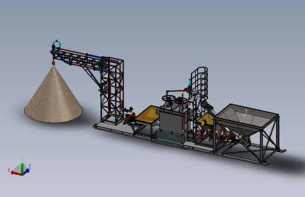Select the left handwheel on the tank

tap(169, 98)
